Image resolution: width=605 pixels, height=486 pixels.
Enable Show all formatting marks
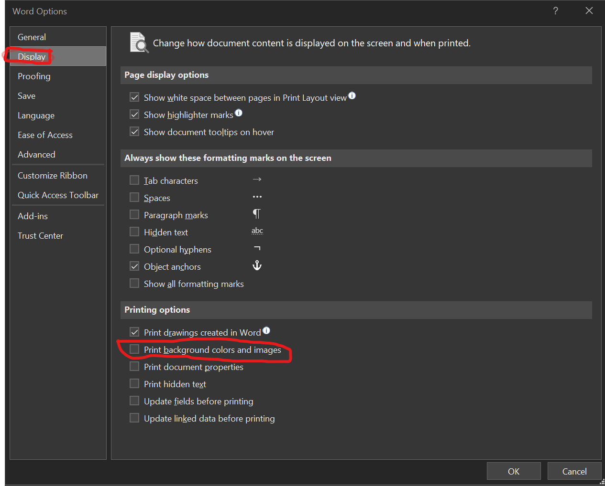(134, 284)
